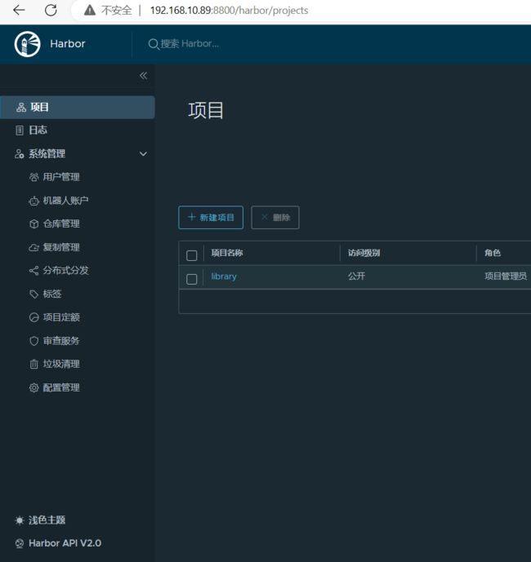Click the 审查服务 shield icon
The width and height of the screenshot is (531, 562).
click(x=33, y=341)
